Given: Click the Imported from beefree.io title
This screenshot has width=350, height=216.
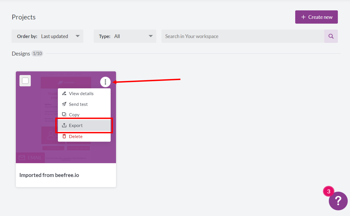Looking at the screenshot, I should coord(49,175).
